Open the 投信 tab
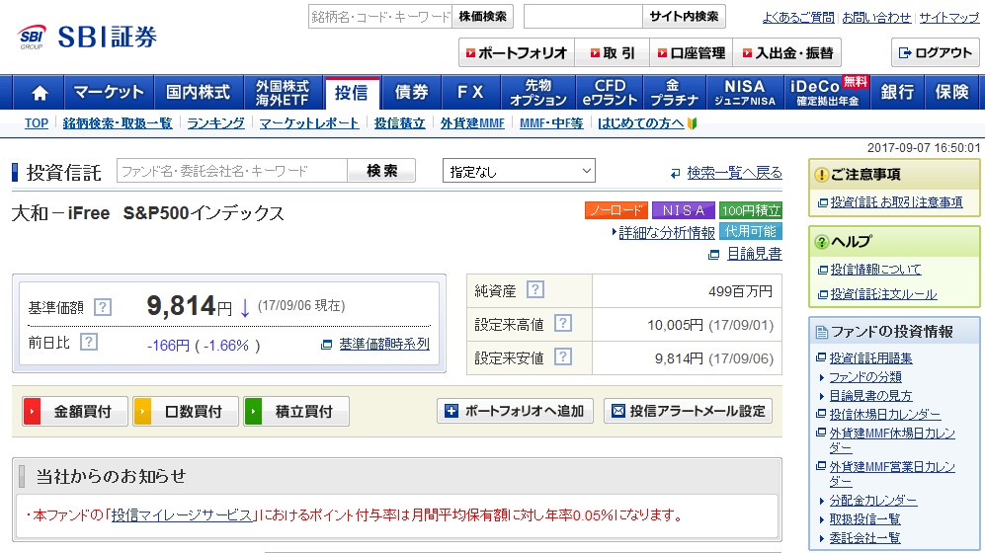 point(352,93)
